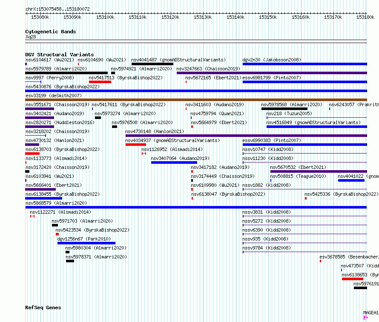379x322 pixels.
Task: Click the nsv5973274 black block marker
Action: click(x=98, y=118)
